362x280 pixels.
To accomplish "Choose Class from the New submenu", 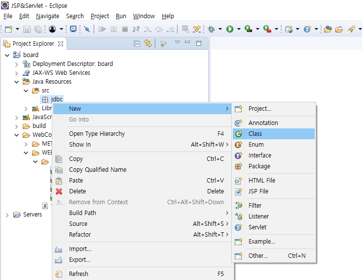I will click(x=274, y=134).
